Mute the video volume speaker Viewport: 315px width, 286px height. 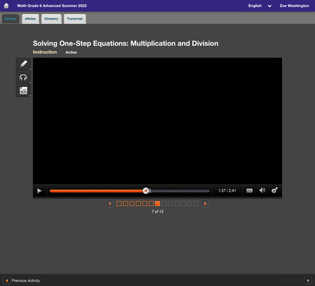[262, 190]
